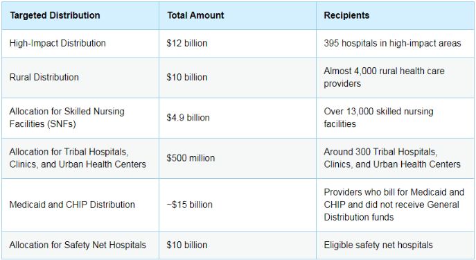Click the Recipients column header
476x260 pixels.
pos(395,15)
